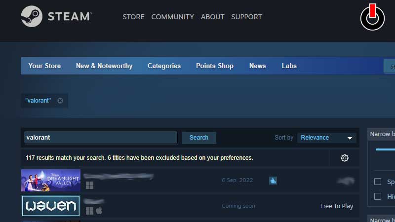
Task: Click the thumbs-up review icon for Dreamlight Valley
Action: pos(273,181)
